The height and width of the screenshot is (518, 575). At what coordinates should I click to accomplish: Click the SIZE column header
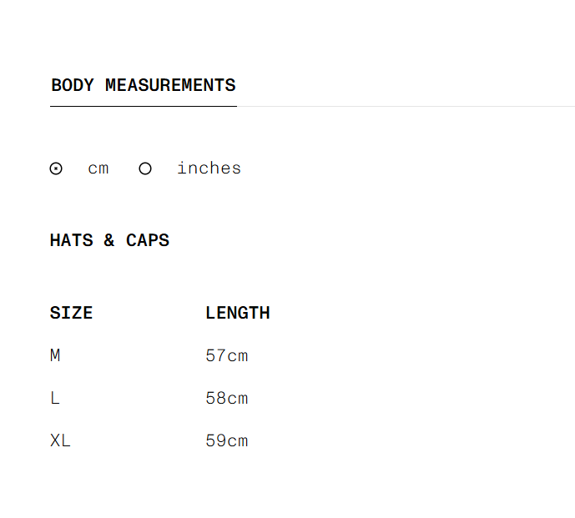(x=71, y=313)
